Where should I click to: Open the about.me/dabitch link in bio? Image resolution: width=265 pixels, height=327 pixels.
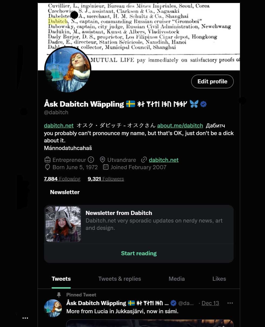[180, 125]
